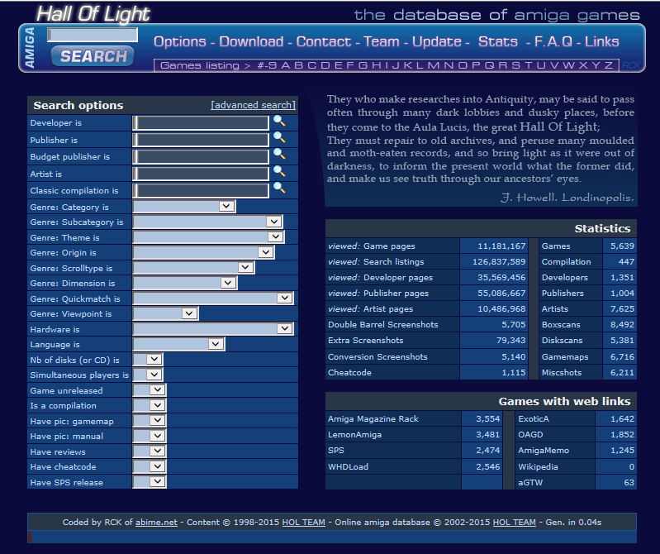Image resolution: width=660 pixels, height=554 pixels.
Task: Click the magnifier icon for Budget publisher
Action: point(279,155)
